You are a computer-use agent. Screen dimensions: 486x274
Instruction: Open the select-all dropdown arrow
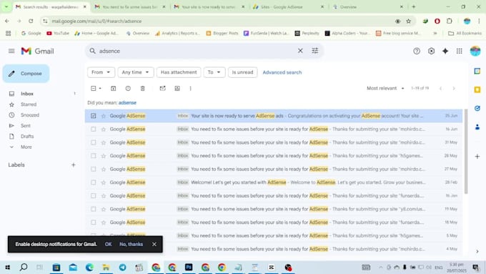point(100,89)
